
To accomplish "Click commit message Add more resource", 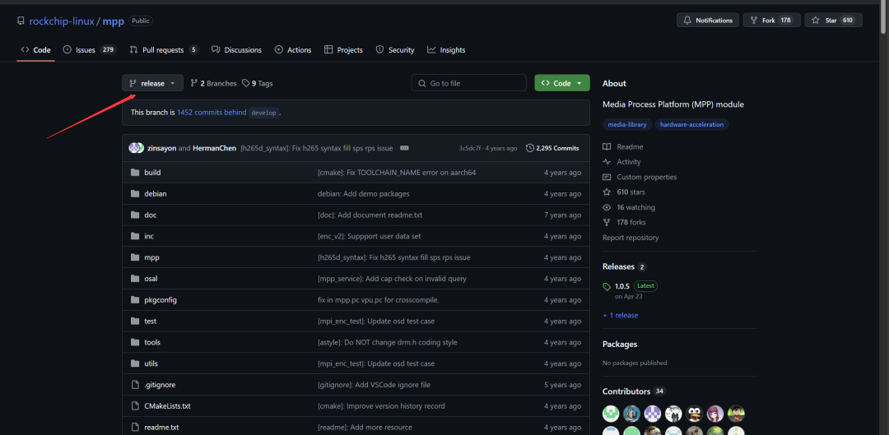I will (x=365, y=427).
